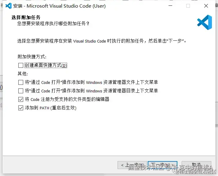The image size is (218, 176).
Task: Check 'Open with Code' for file context menu
Action: tap(21, 82)
